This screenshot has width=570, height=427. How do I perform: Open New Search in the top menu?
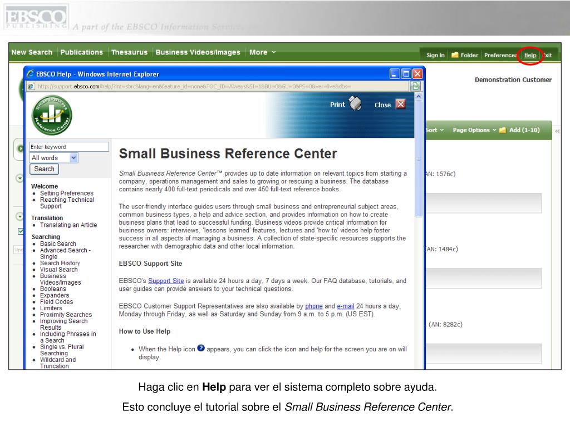(x=32, y=52)
